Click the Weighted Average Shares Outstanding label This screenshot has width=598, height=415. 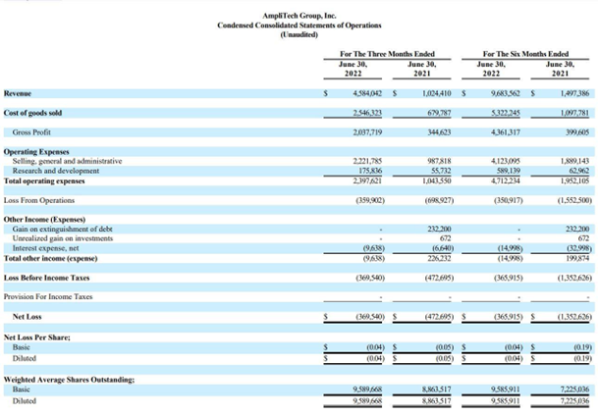pos(70,378)
